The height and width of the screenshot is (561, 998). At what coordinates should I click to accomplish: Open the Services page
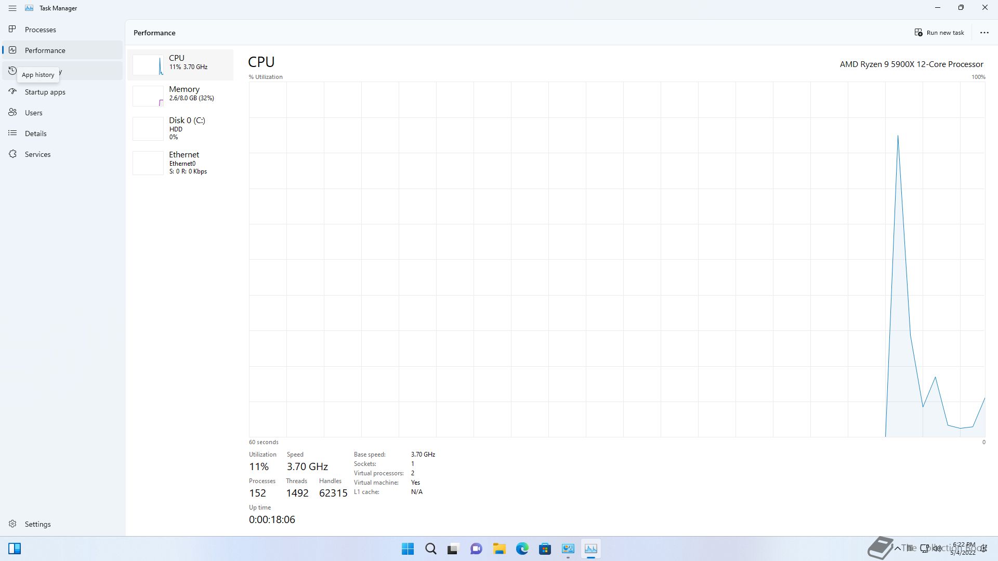click(x=62, y=154)
